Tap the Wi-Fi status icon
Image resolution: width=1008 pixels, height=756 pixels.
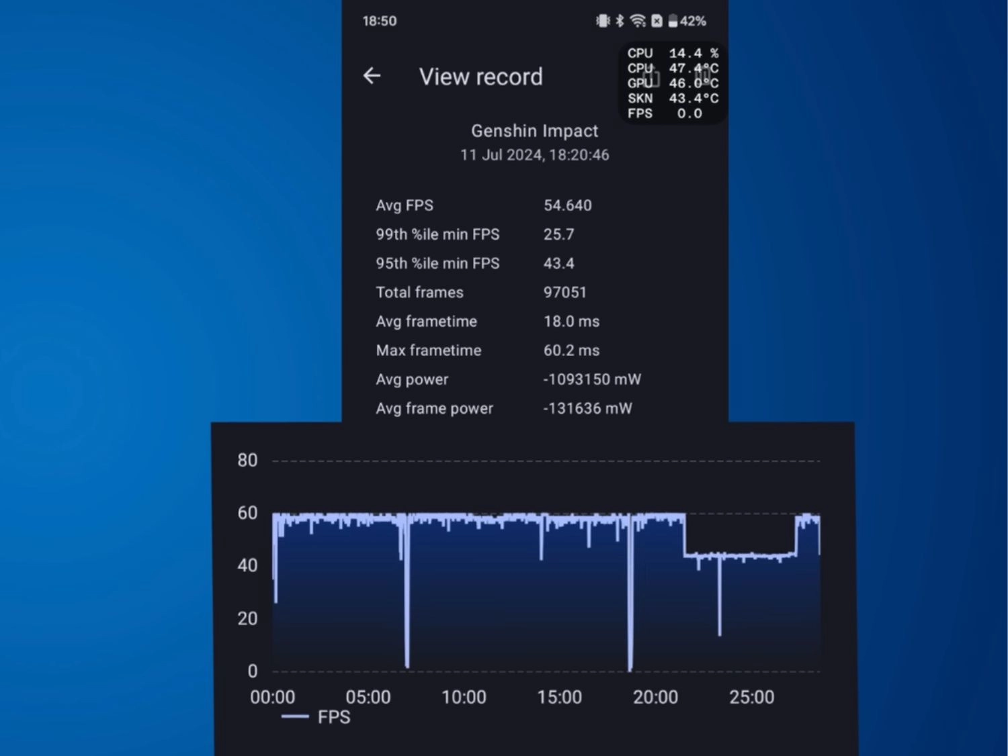pos(638,21)
